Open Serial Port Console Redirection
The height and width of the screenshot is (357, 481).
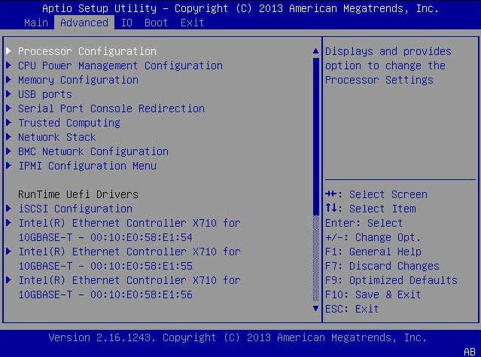point(111,108)
